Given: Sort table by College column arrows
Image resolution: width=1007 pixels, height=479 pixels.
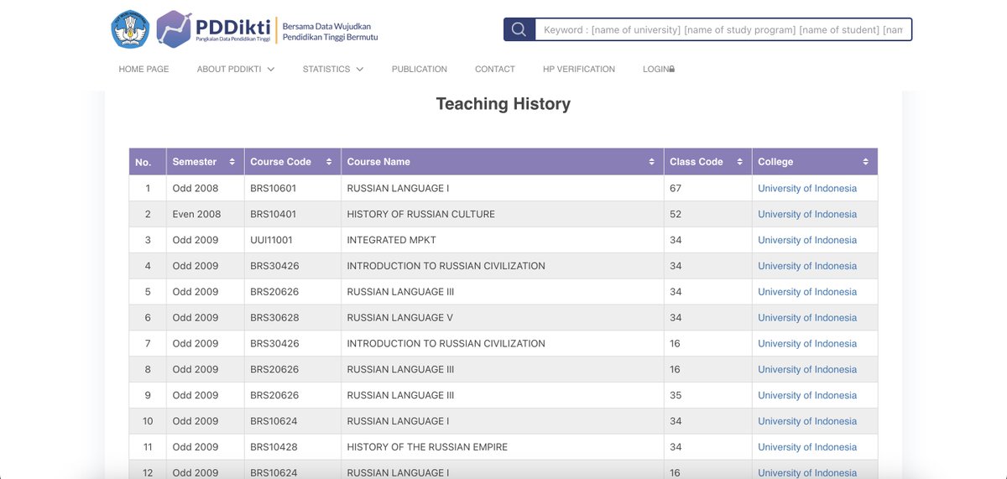Looking at the screenshot, I should 865,162.
